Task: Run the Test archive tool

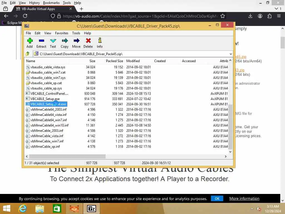Action: click(x=53, y=43)
